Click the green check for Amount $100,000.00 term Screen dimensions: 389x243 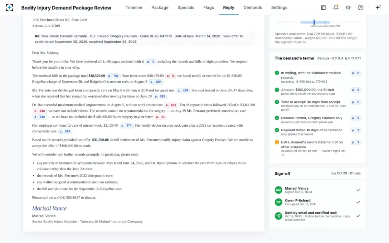pyautogui.click(x=277, y=90)
